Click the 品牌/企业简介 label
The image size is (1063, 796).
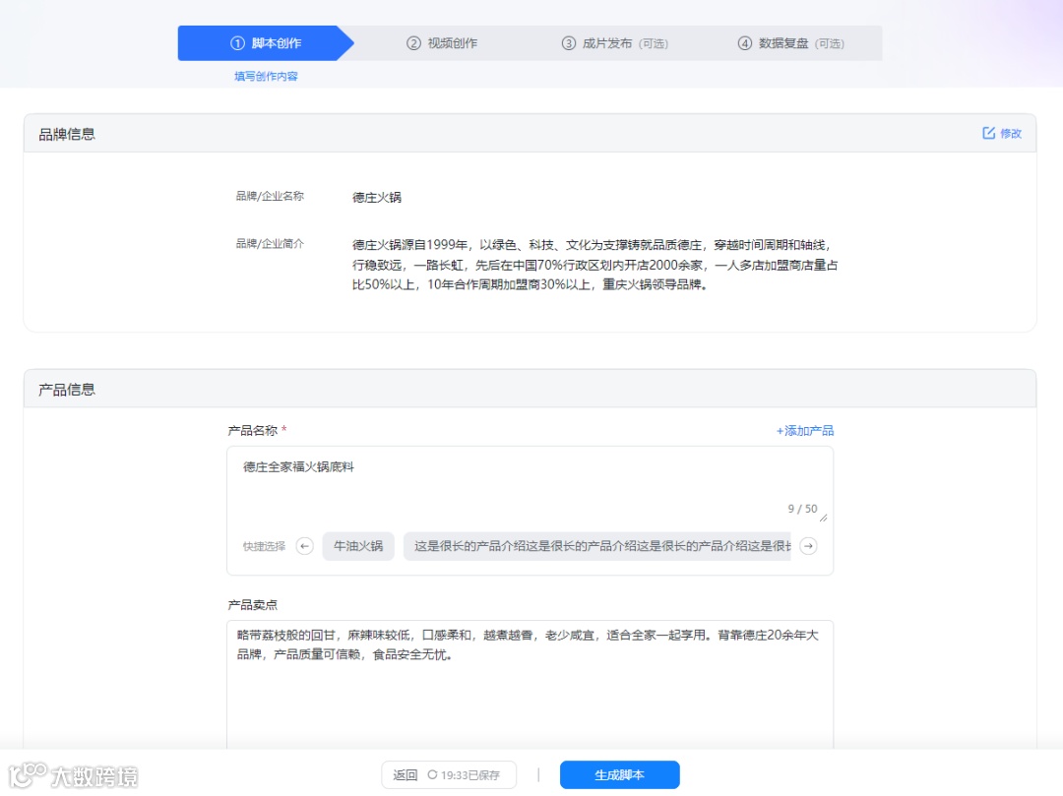coord(270,244)
